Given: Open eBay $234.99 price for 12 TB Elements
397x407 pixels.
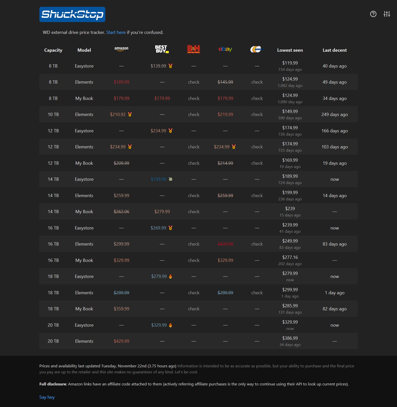Looking at the screenshot, I should pyautogui.click(x=221, y=147).
